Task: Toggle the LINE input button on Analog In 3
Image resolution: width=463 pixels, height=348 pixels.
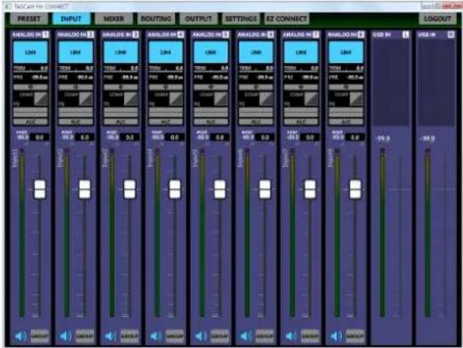Action: [x=120, y=52]
